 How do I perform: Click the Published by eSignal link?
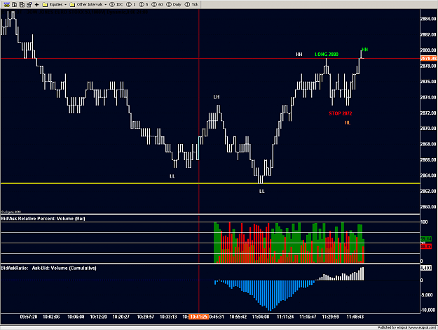click(x=406, y=327)
